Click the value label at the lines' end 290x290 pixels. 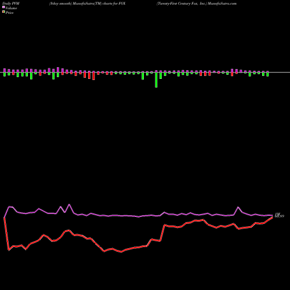(280, 215)
